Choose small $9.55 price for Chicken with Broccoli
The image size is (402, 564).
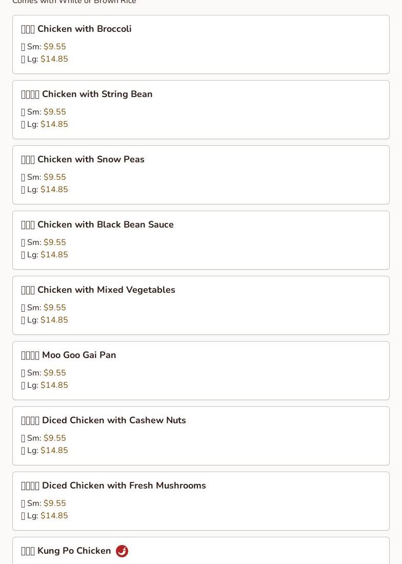click(x=55, y=47)
